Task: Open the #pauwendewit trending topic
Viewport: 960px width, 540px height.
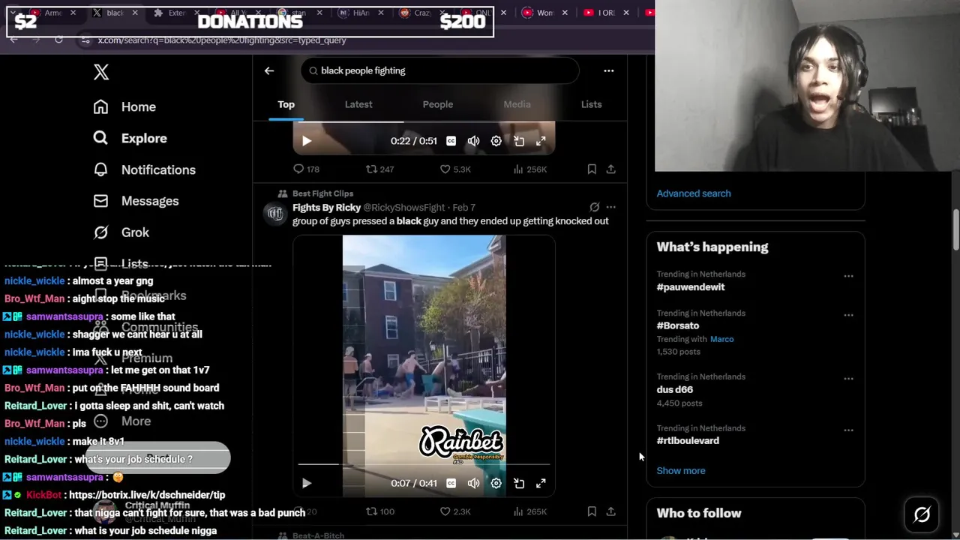Action: coord(691,286)
